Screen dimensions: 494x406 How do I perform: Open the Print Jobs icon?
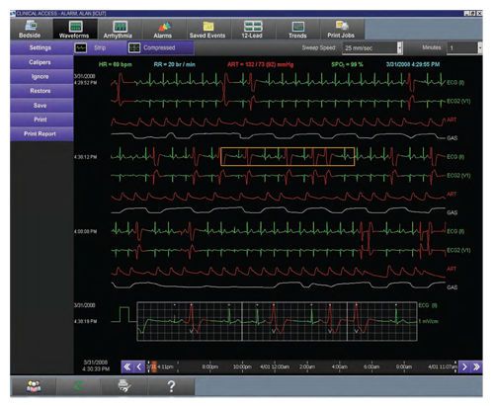342,26
